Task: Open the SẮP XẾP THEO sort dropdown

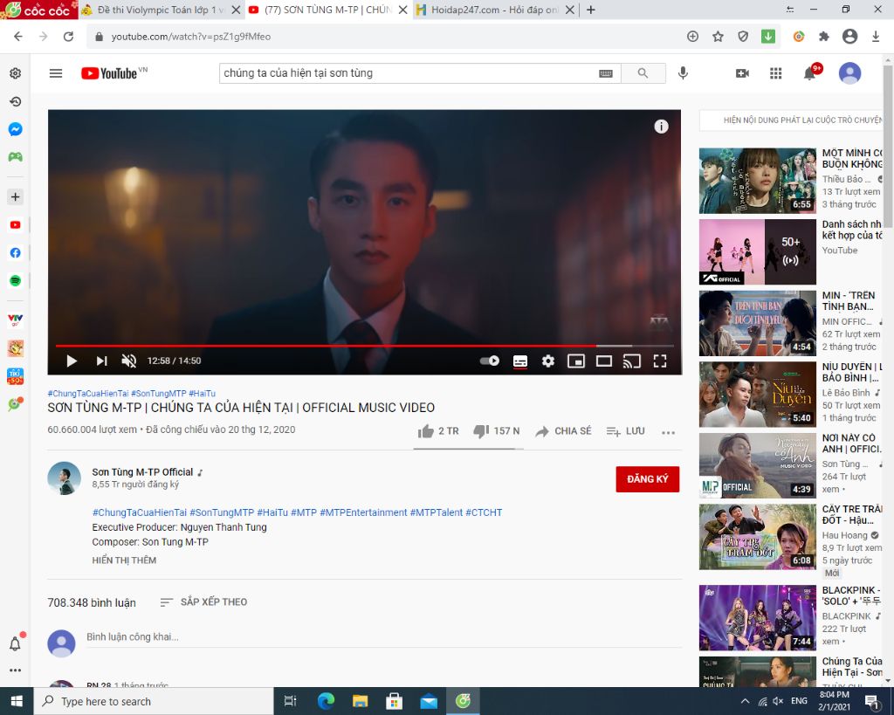Action: pos(203,602)
